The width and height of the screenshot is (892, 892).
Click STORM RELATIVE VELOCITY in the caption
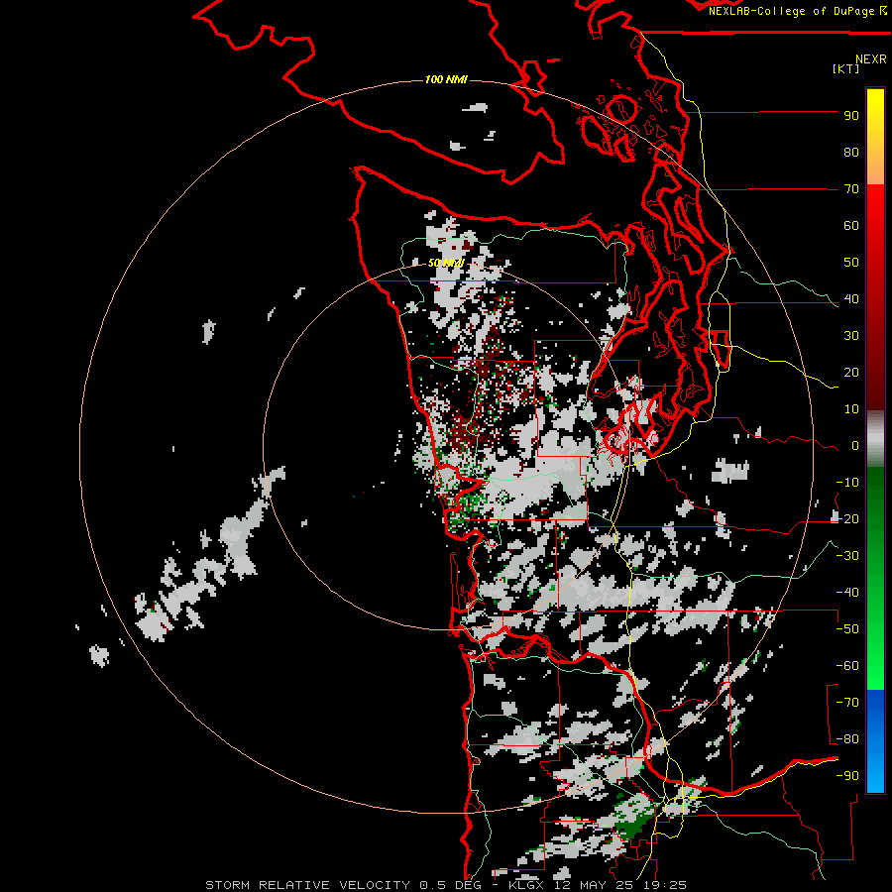308,885
